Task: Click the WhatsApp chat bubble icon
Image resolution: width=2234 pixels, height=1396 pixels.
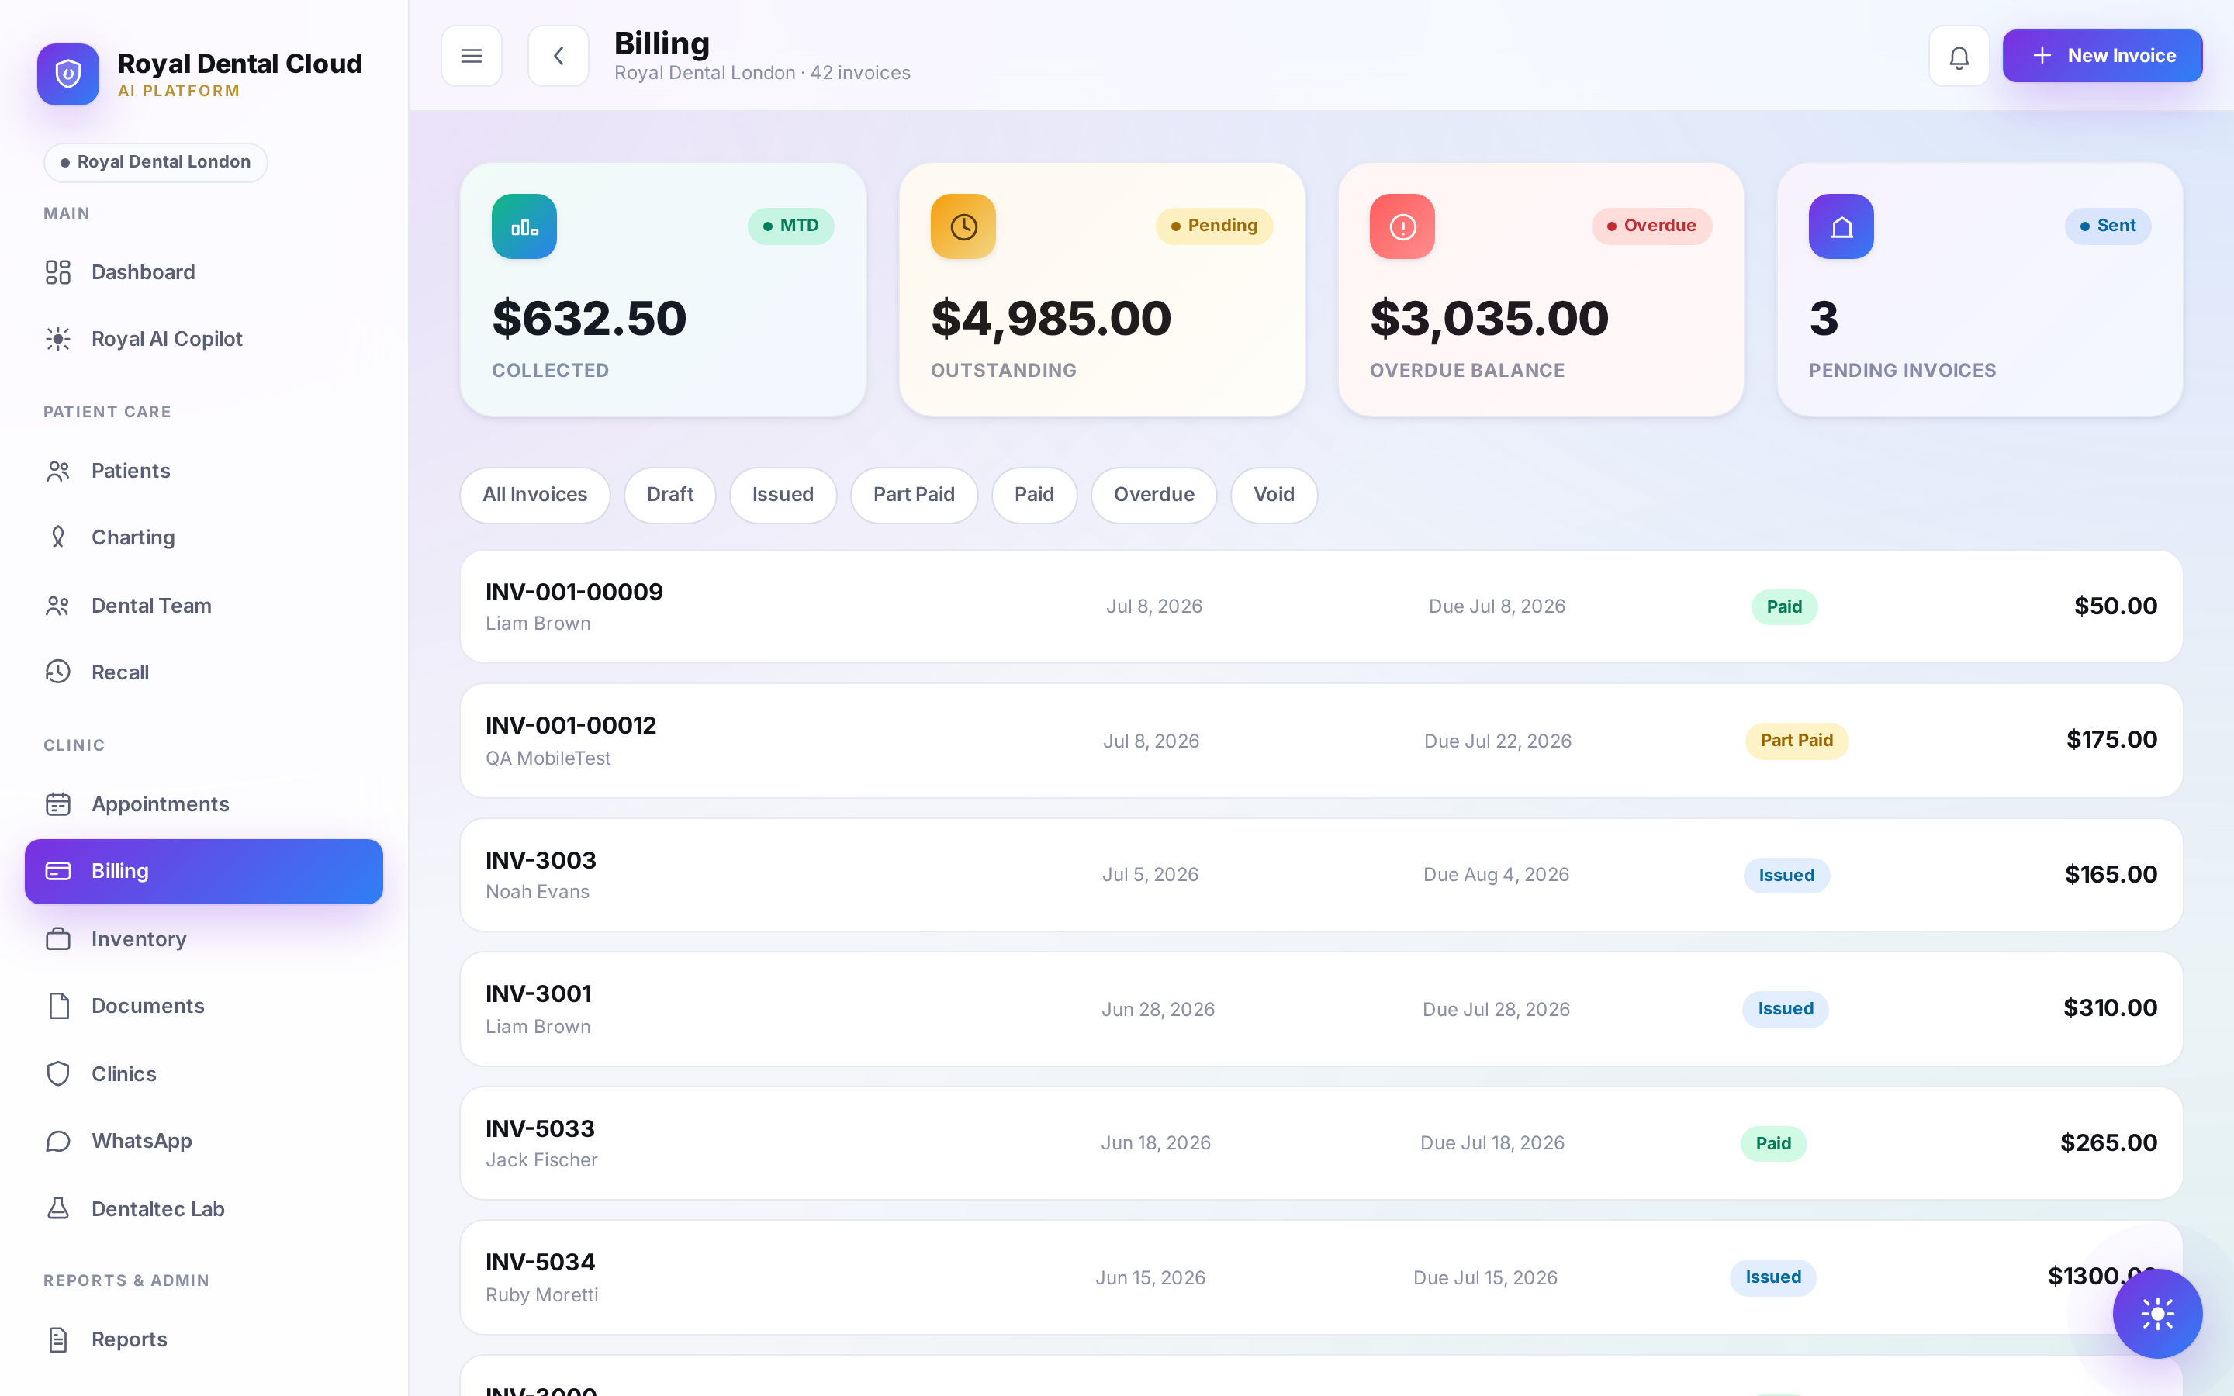Action: point(58,1141)
